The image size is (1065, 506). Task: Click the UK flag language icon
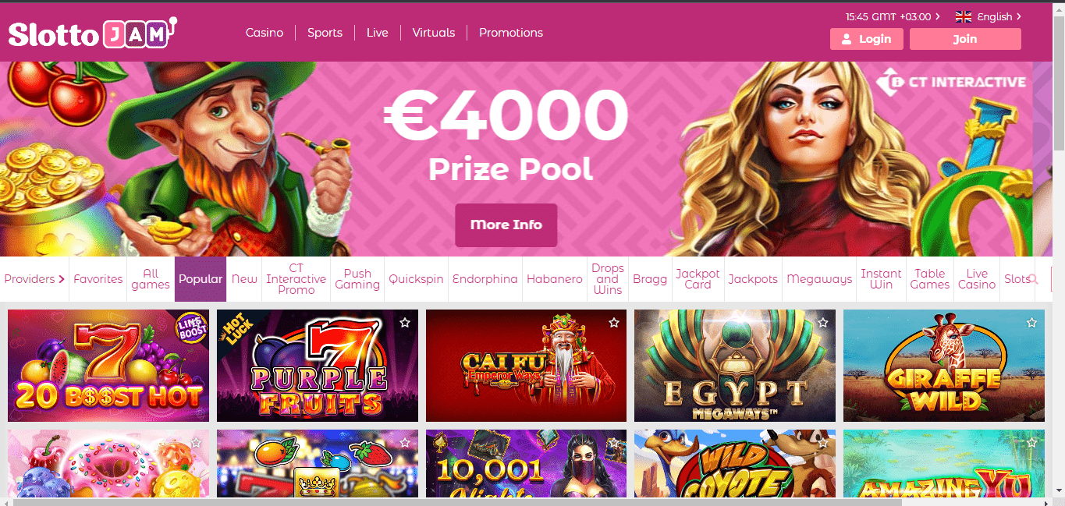[x=964, y=16]
